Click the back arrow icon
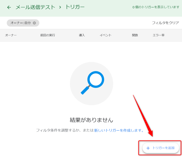182x157 pixels. (9, 7)
